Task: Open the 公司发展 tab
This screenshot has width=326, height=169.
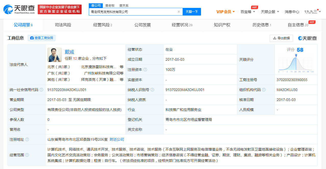Action: [x=143, y=25]
